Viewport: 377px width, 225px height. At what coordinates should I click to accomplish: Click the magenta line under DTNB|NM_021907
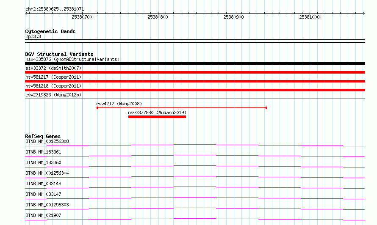pos(195,219)
